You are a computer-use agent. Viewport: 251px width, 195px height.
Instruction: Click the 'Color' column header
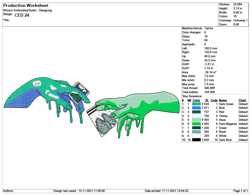(196, 100)
